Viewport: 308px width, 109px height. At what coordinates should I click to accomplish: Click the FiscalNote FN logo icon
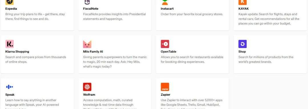pos(87,2)
